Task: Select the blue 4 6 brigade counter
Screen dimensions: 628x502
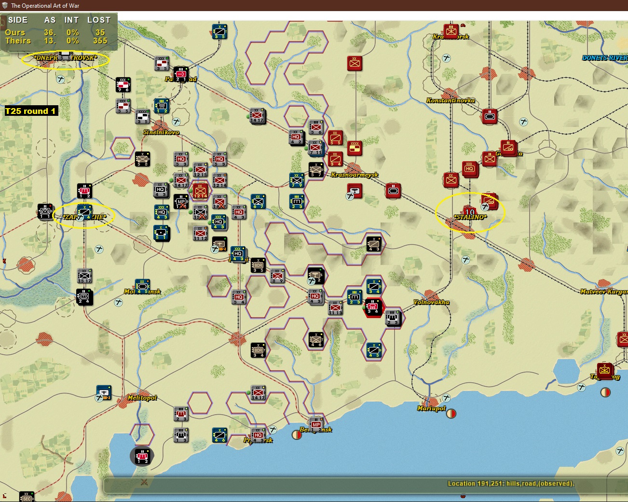Action: pyautogui.click(x=219, y=435)
